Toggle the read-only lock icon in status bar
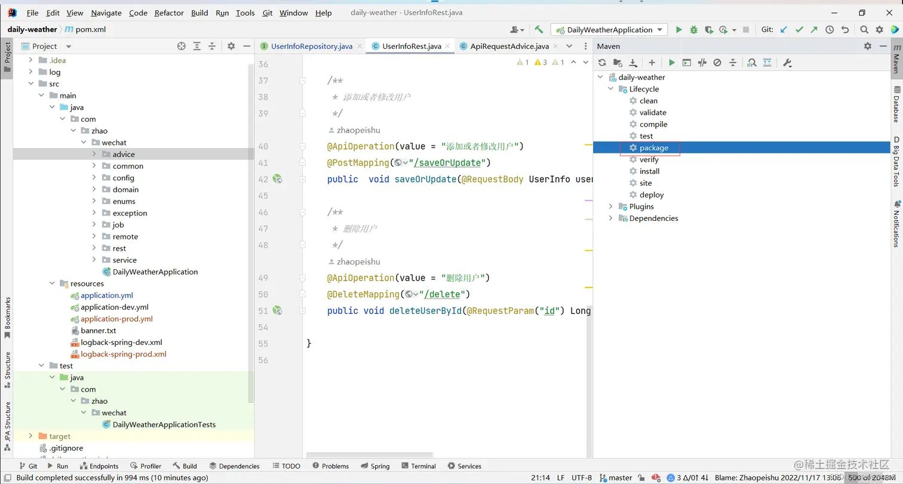Screen dimensions: 903x484 click(x=641, y=477)
